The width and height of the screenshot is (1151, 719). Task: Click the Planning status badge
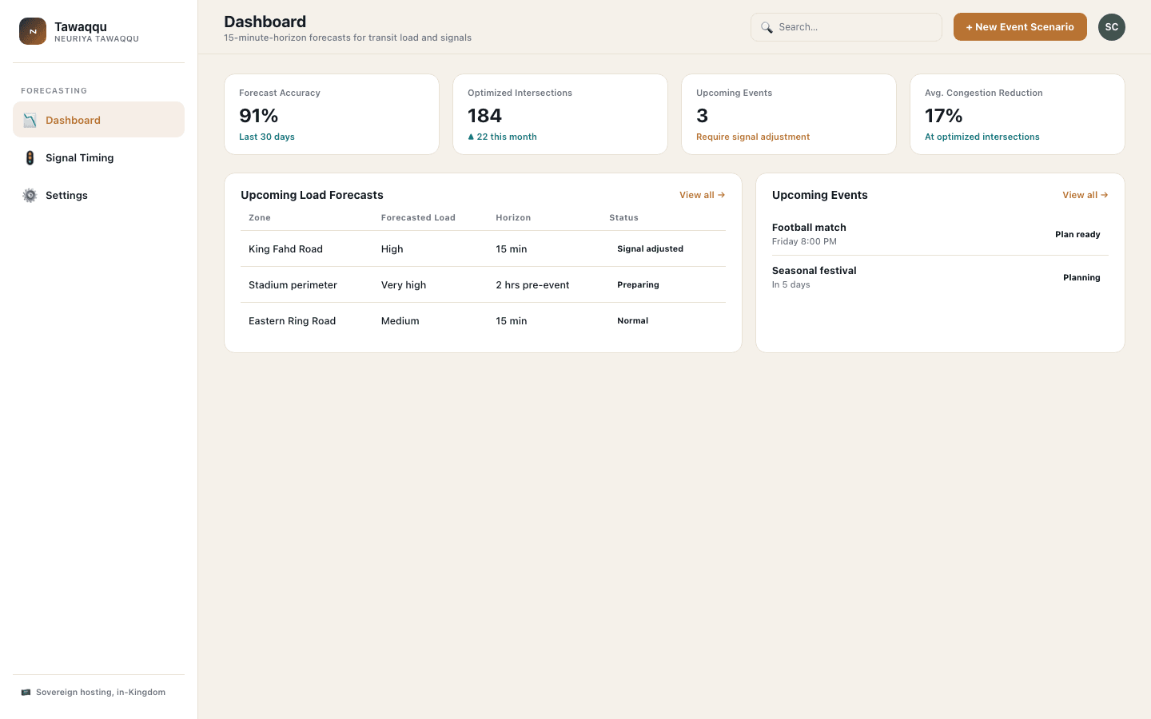tap(1081, 278)
